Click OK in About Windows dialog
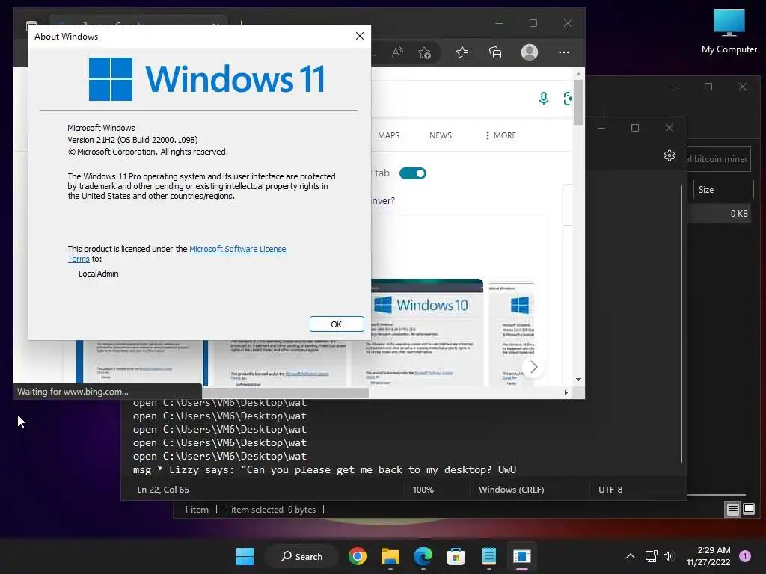 337,324
